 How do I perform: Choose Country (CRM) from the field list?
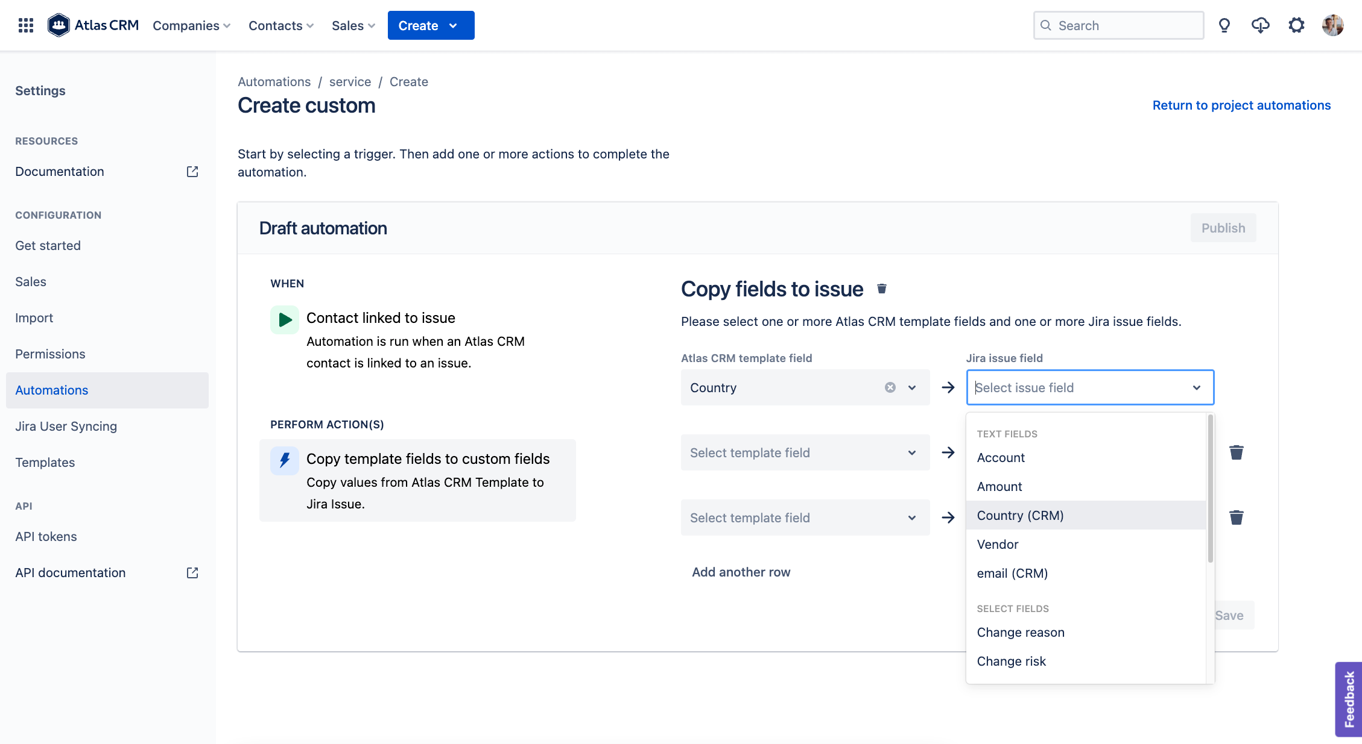(x=1019, y=515)
